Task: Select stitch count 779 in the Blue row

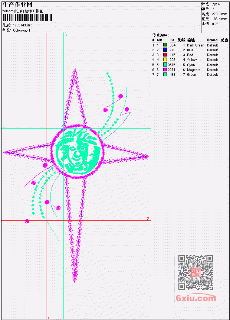Action: point(172,50)
